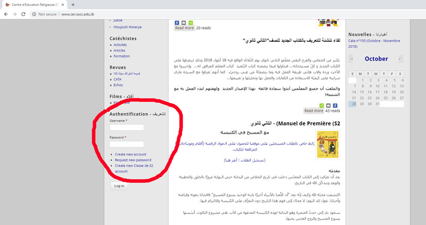Open the blue Arabic link beside book cover
This screenshot has height=225, width=426.
coord(244,146)
